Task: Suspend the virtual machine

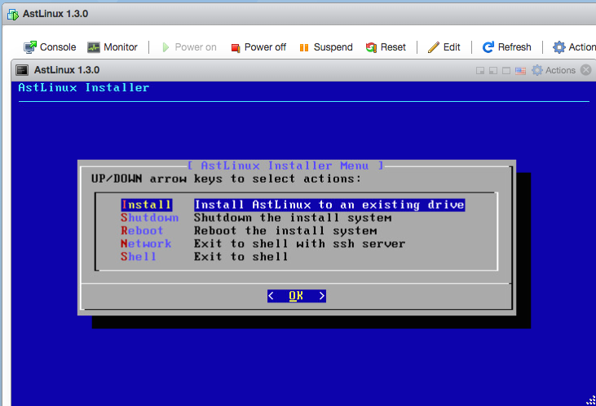Action: [326, 47]
